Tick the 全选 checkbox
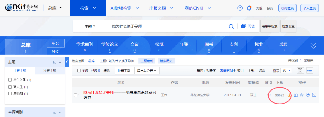Image resolution: width=324 pixels, height=117 pixels. tap(79, 71)
